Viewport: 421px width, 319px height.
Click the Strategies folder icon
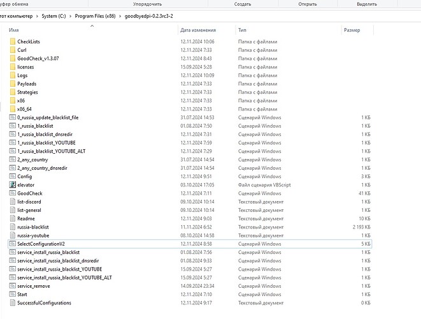[x=12, y=92]
